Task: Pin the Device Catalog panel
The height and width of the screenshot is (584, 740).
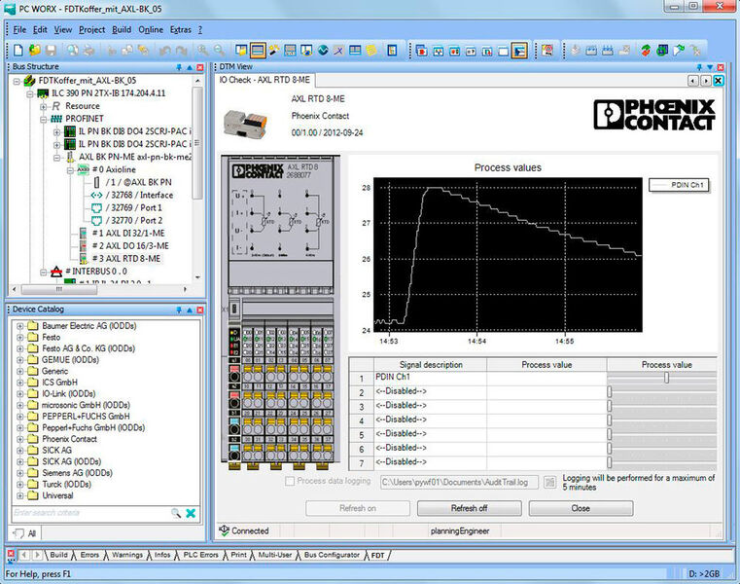Action: tap(179, 310)
